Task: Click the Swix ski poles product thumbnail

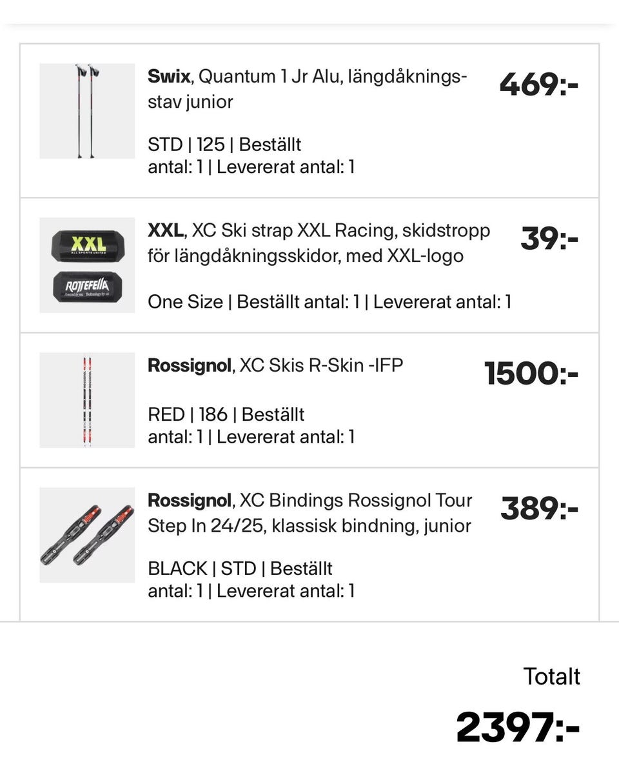Action: pos(87,111)
